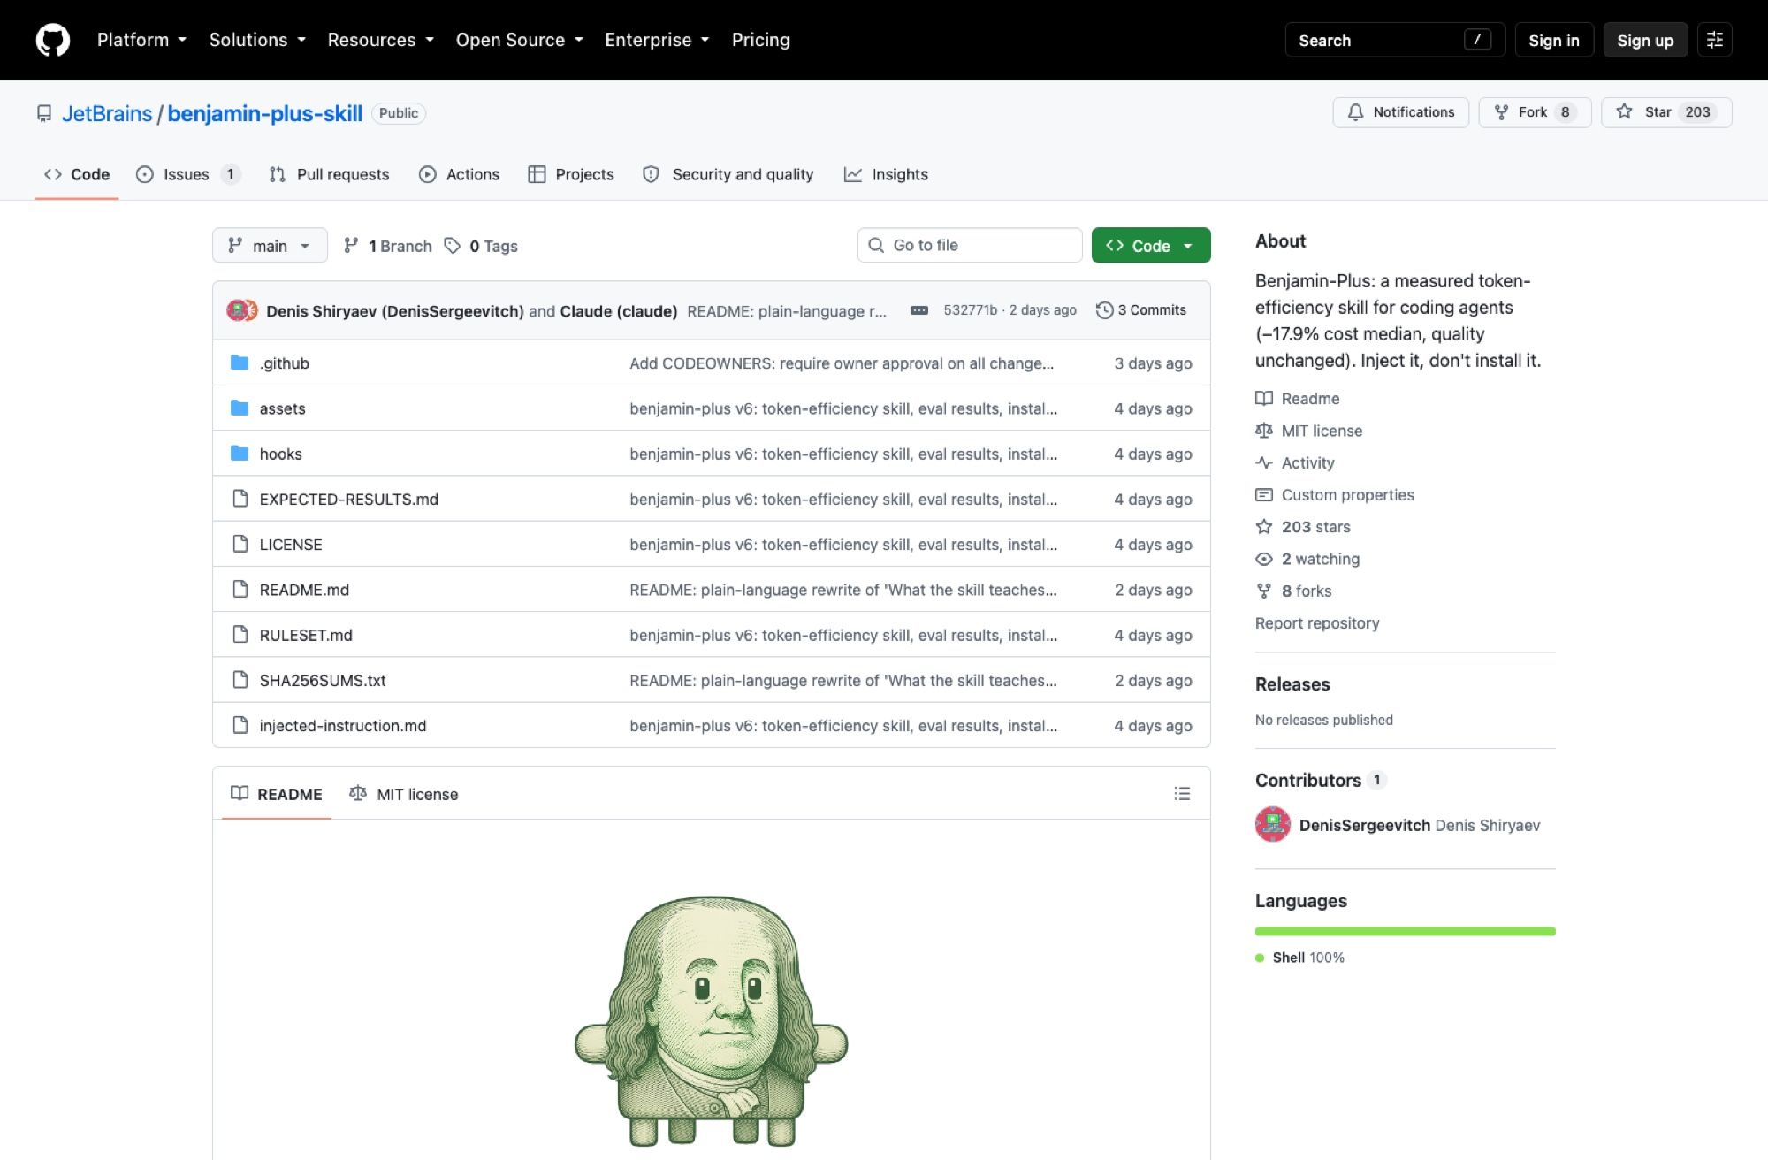The width and height of the screenshot is (1768, 1160).
Task: Click the file icon beside RULESET.md
Action: (240, 635)
